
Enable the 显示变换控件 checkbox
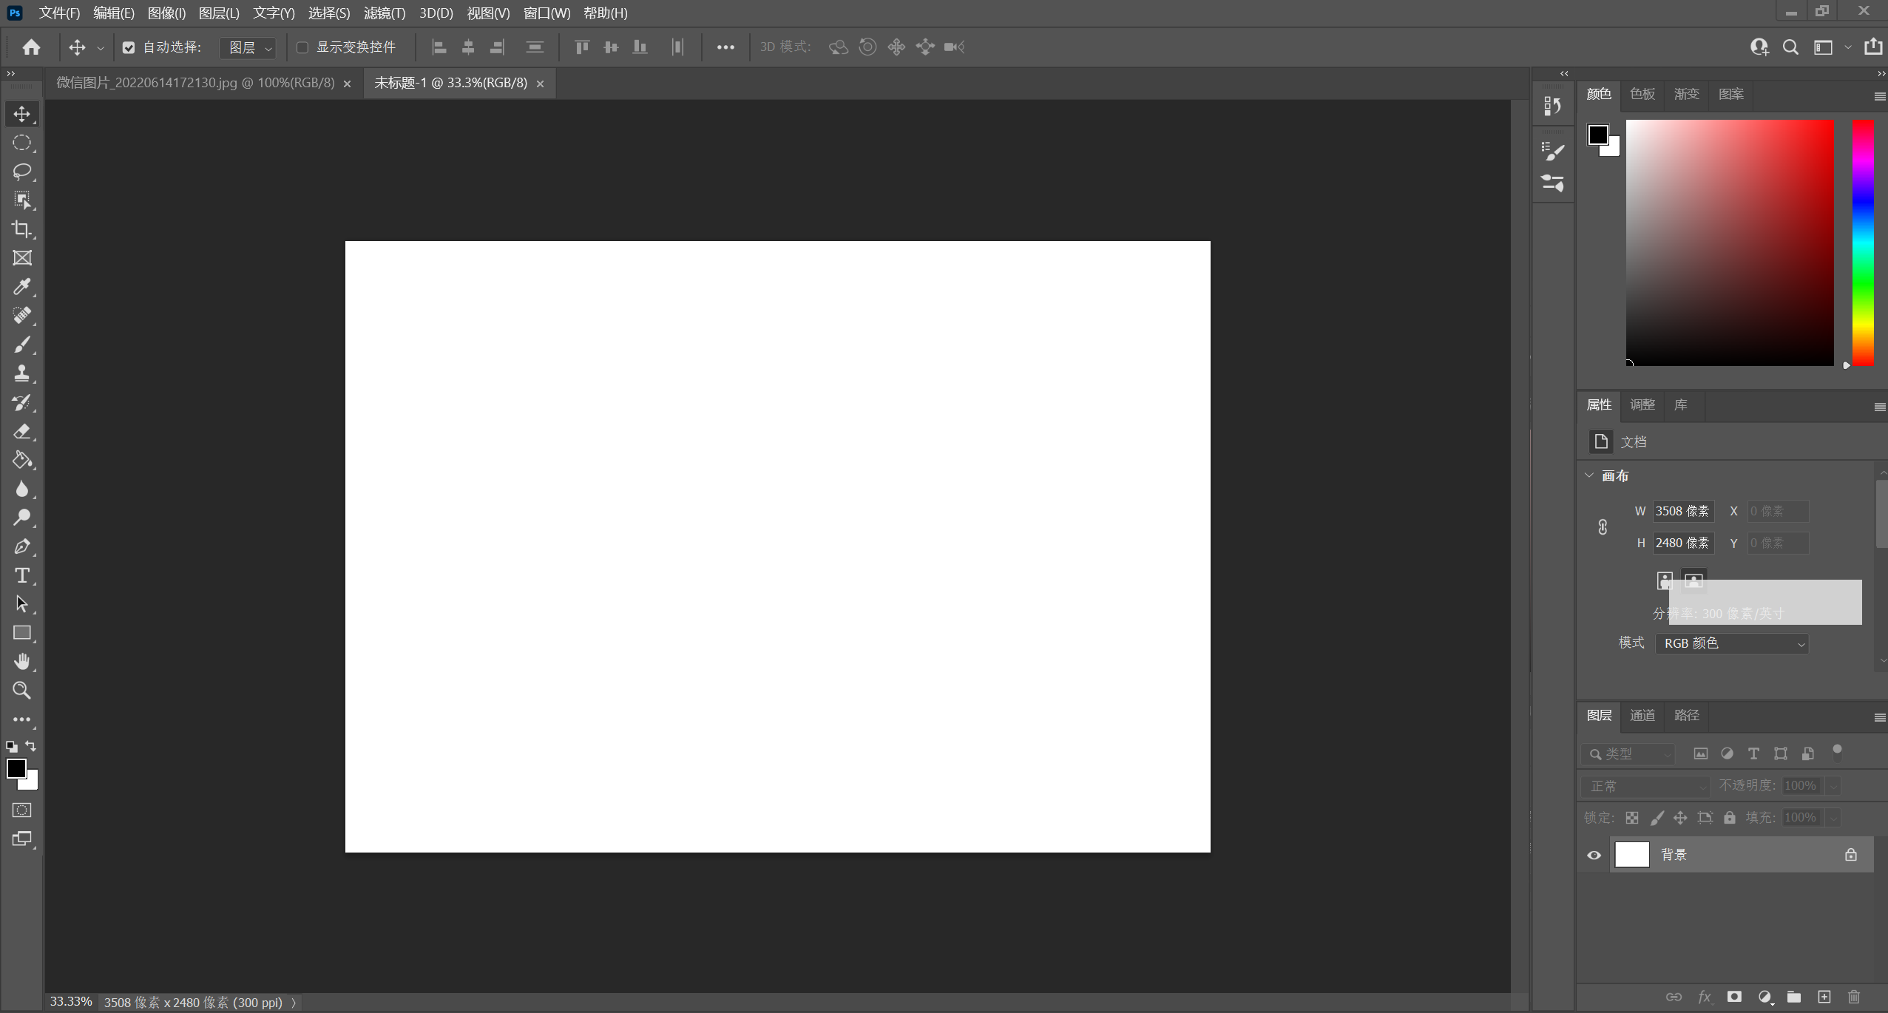tap(302, 47)
